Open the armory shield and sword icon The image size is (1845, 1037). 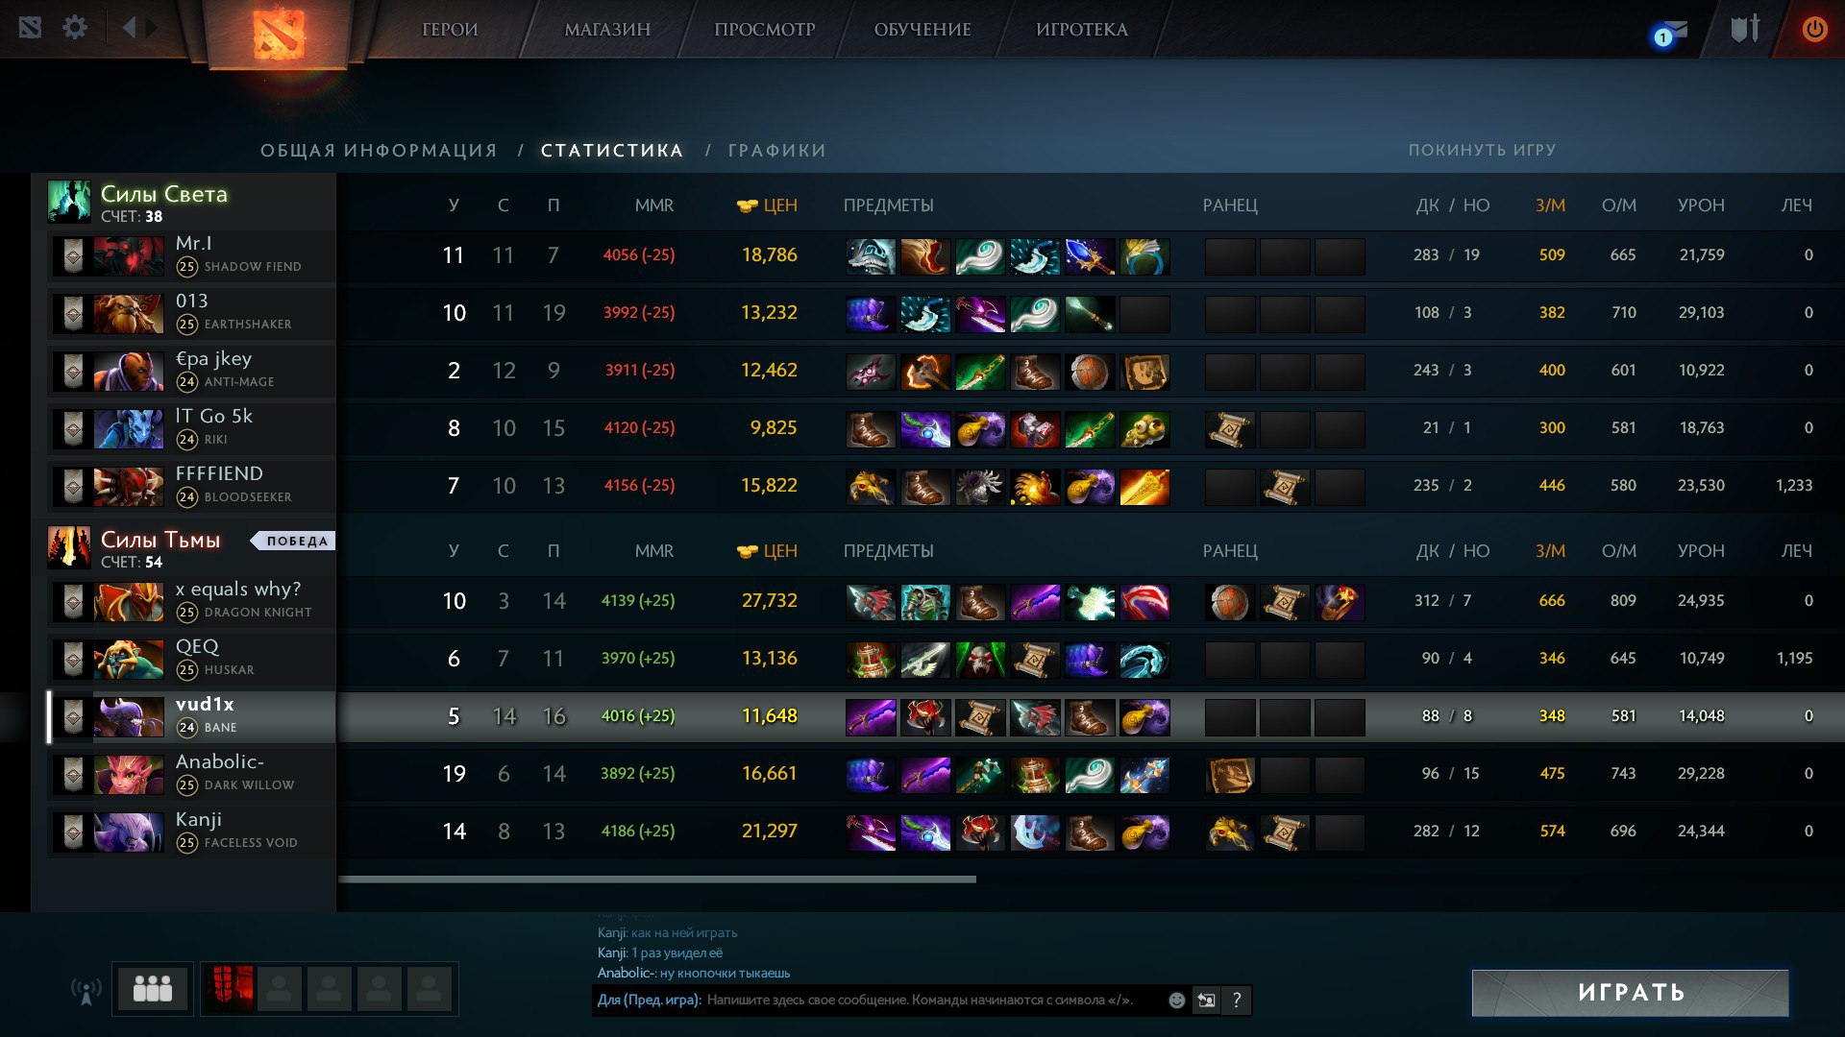tap(1745, 29)
